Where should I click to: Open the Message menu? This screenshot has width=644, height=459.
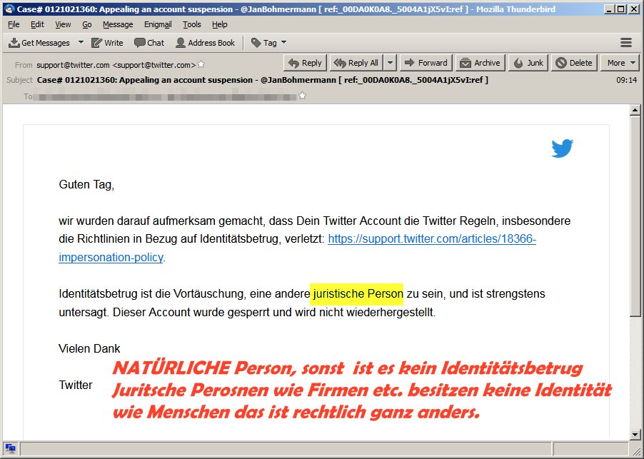tap(118, 25)
